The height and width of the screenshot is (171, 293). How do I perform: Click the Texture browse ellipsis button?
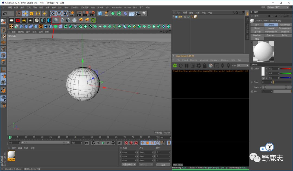click(x=289, y=87)
